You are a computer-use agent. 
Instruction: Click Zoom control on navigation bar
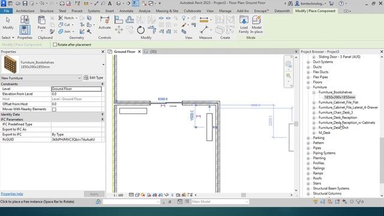pyautogui.click(x=289, y=76)
